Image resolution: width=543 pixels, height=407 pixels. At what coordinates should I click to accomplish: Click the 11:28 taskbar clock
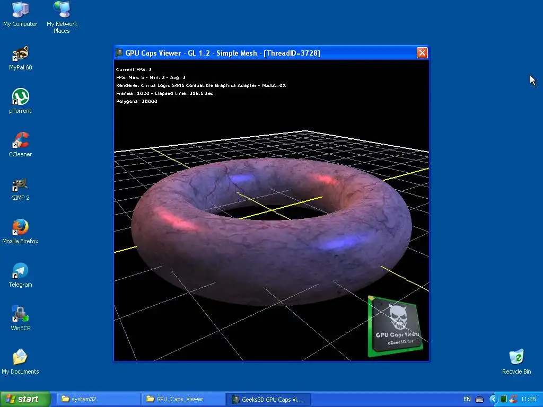[x=529, y=399]
